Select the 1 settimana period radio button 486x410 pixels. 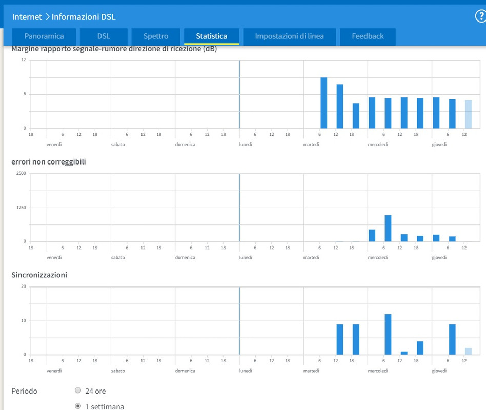[x=78, y=406]
